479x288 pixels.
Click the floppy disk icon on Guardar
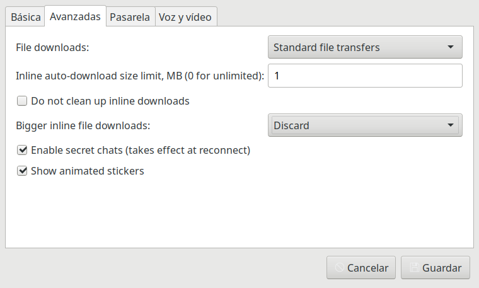tap(414, 268)
